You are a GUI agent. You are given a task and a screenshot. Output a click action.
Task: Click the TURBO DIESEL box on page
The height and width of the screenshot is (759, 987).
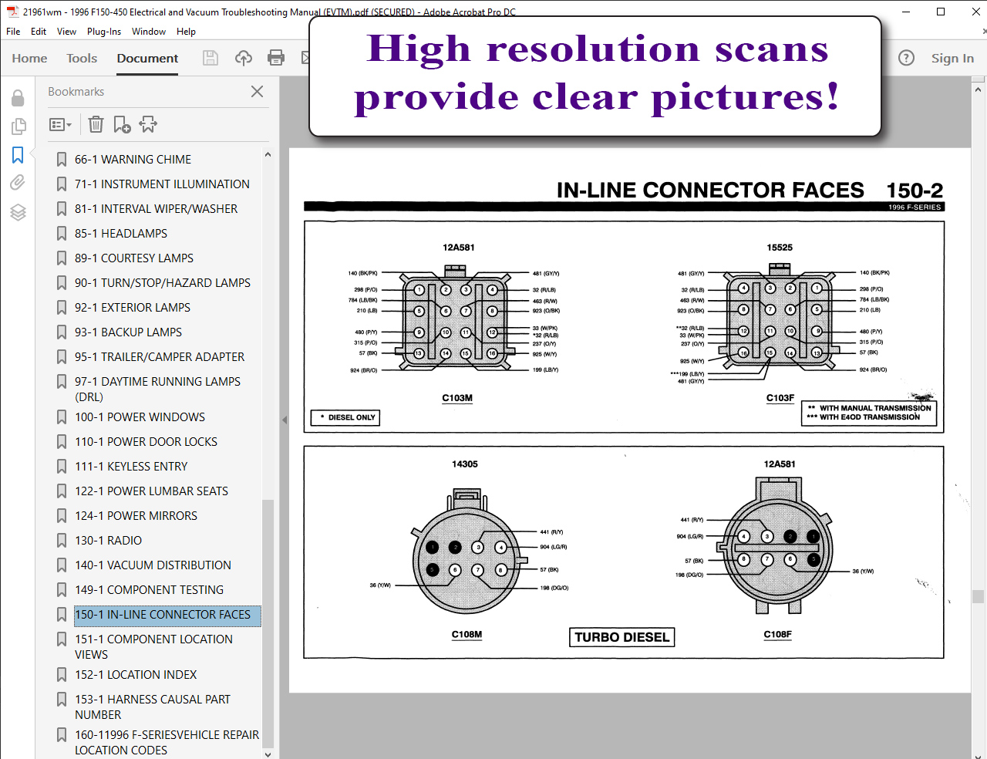pos(622,637)
